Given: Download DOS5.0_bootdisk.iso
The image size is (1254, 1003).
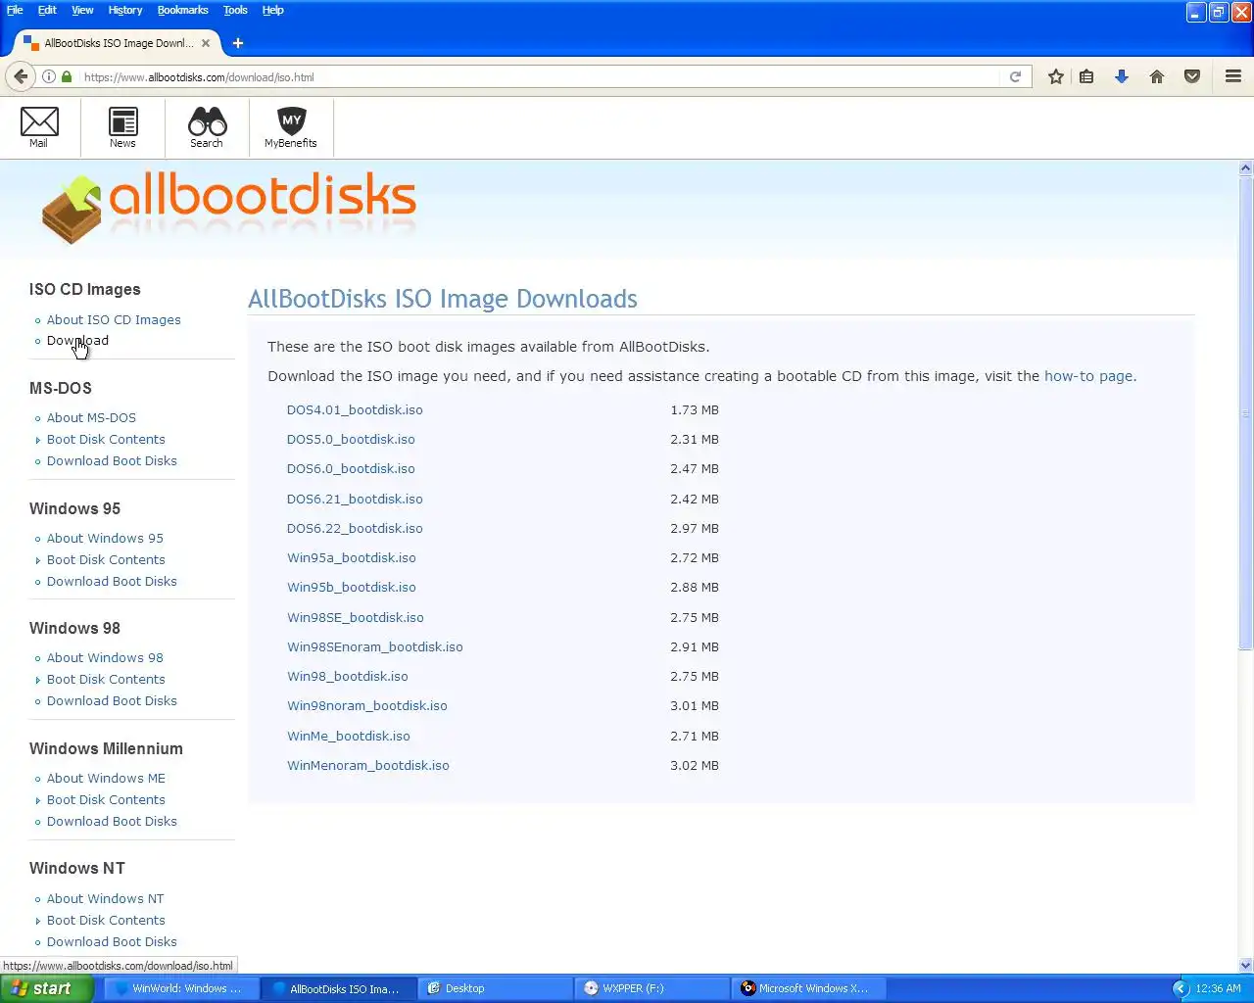Looking at the screenshot, I should point(351,439).
